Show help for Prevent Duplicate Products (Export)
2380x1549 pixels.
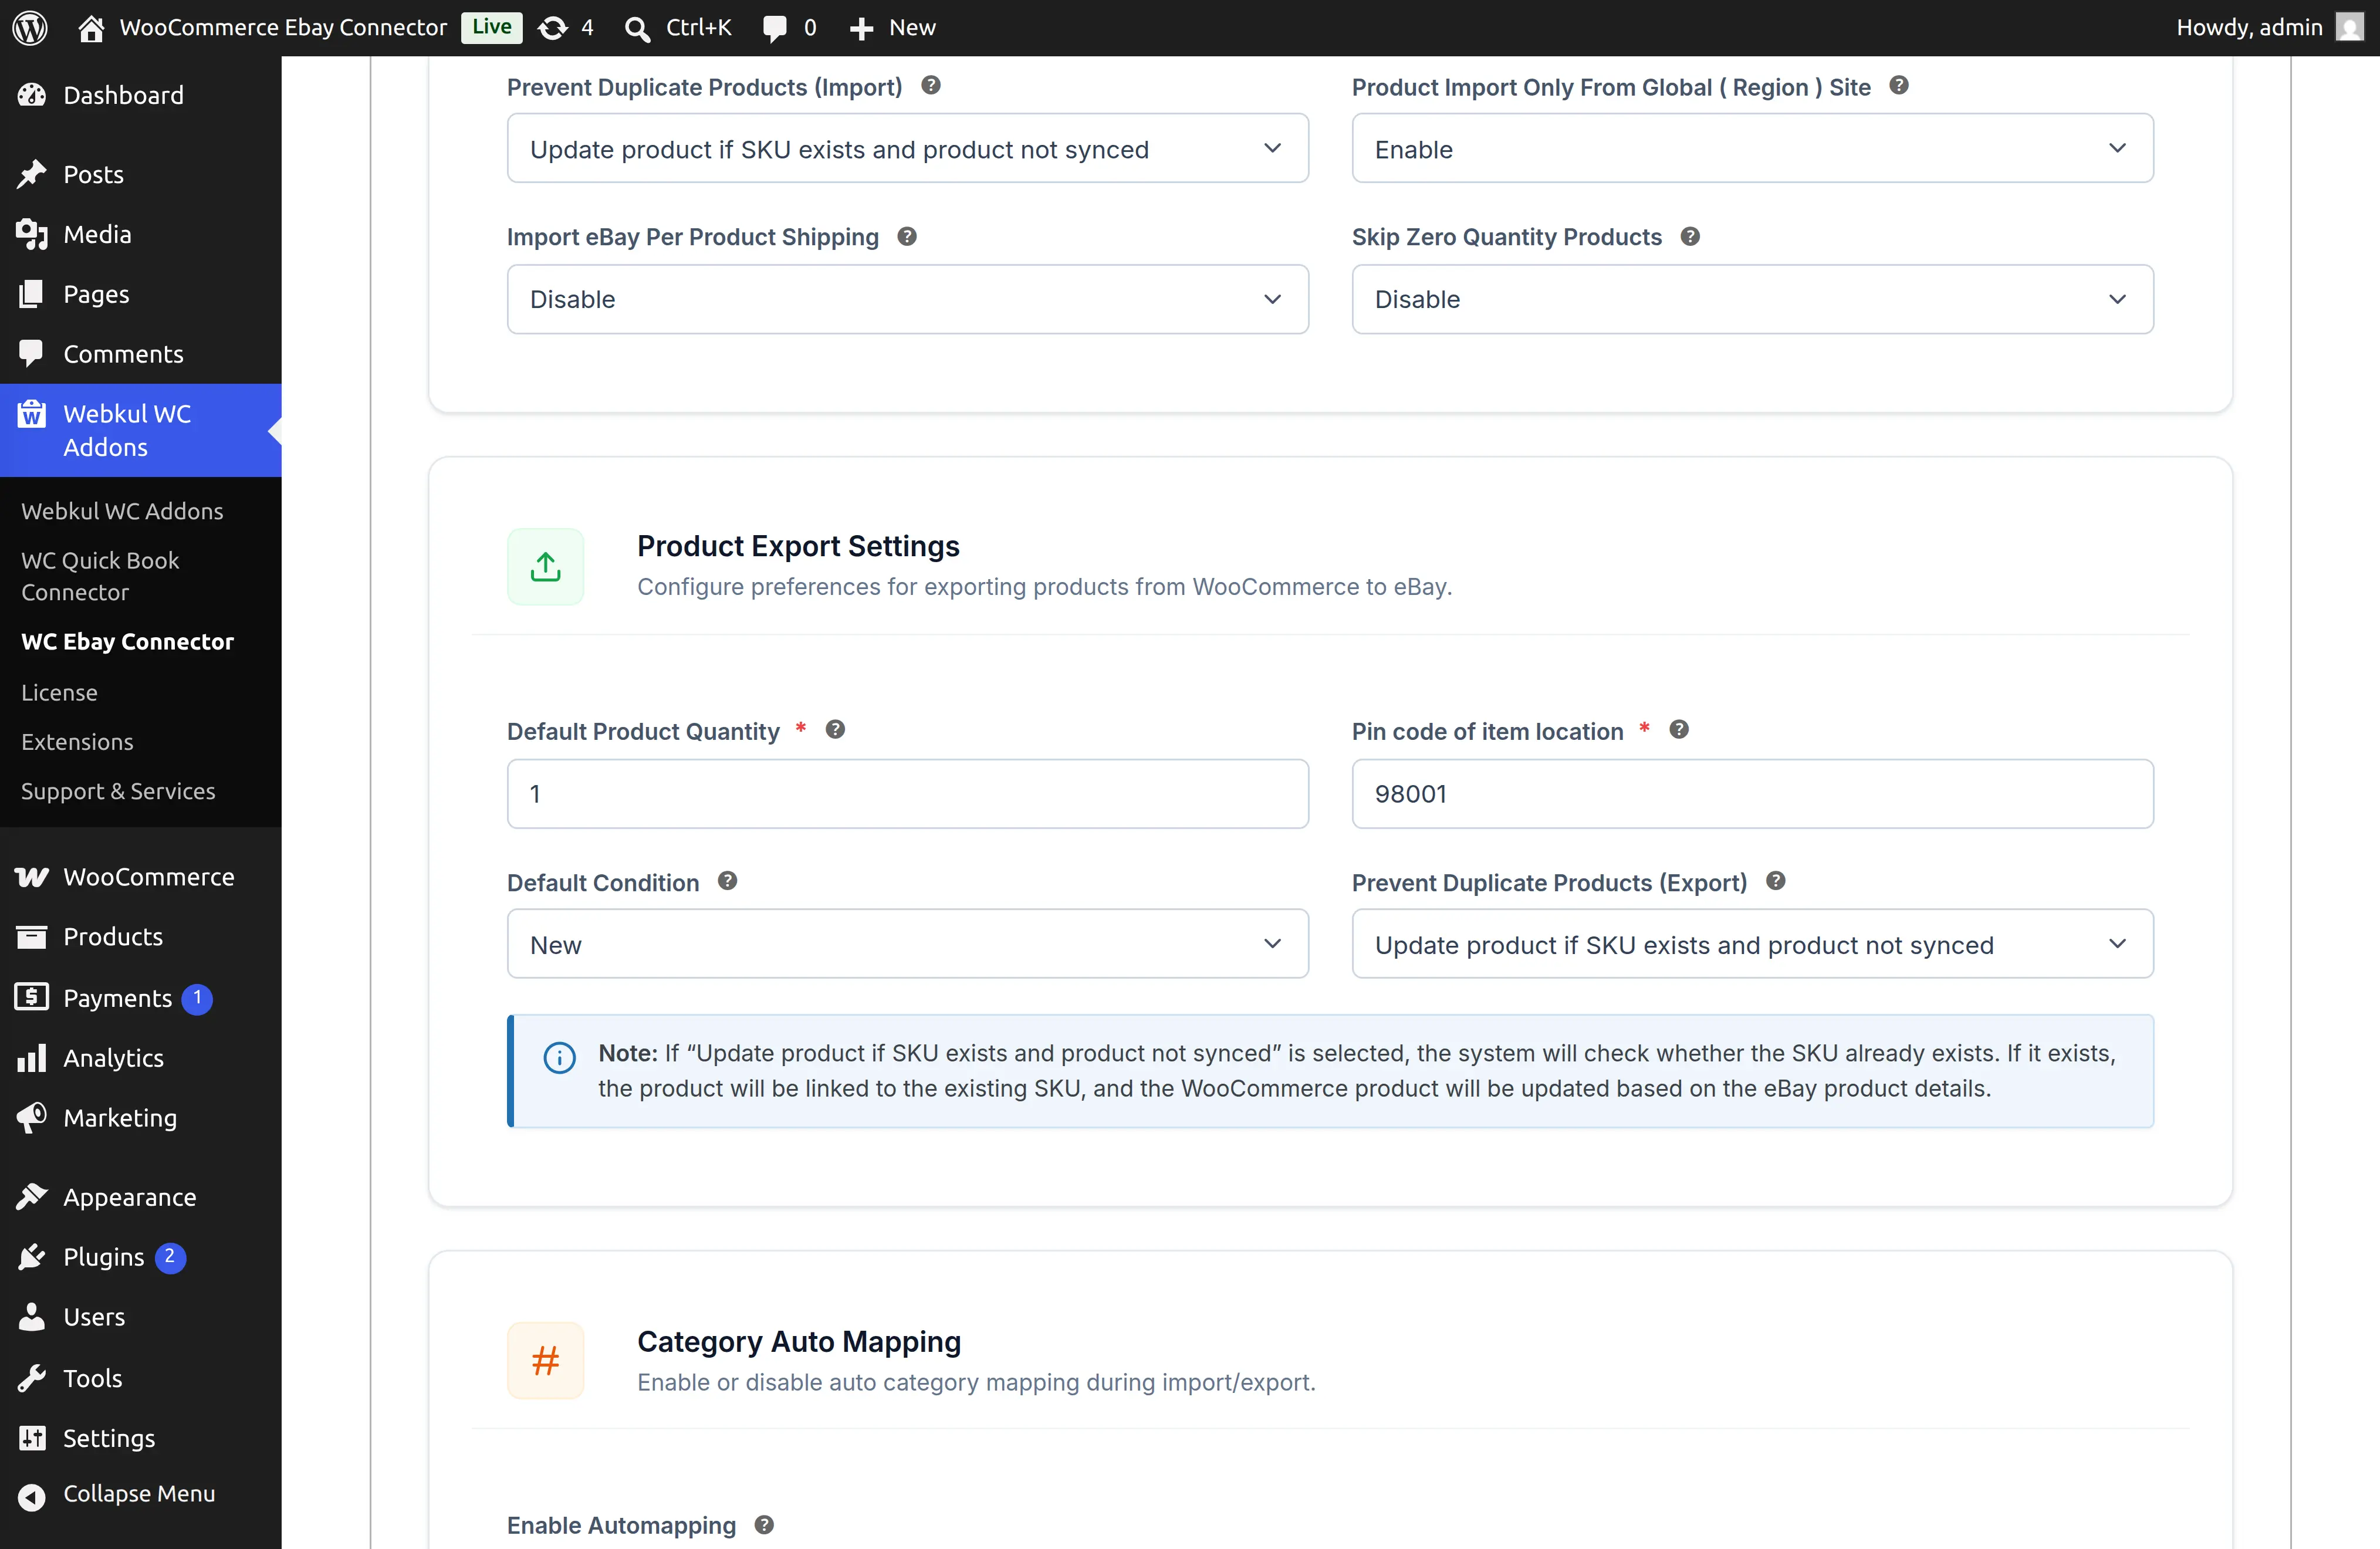coord(1775,881)
